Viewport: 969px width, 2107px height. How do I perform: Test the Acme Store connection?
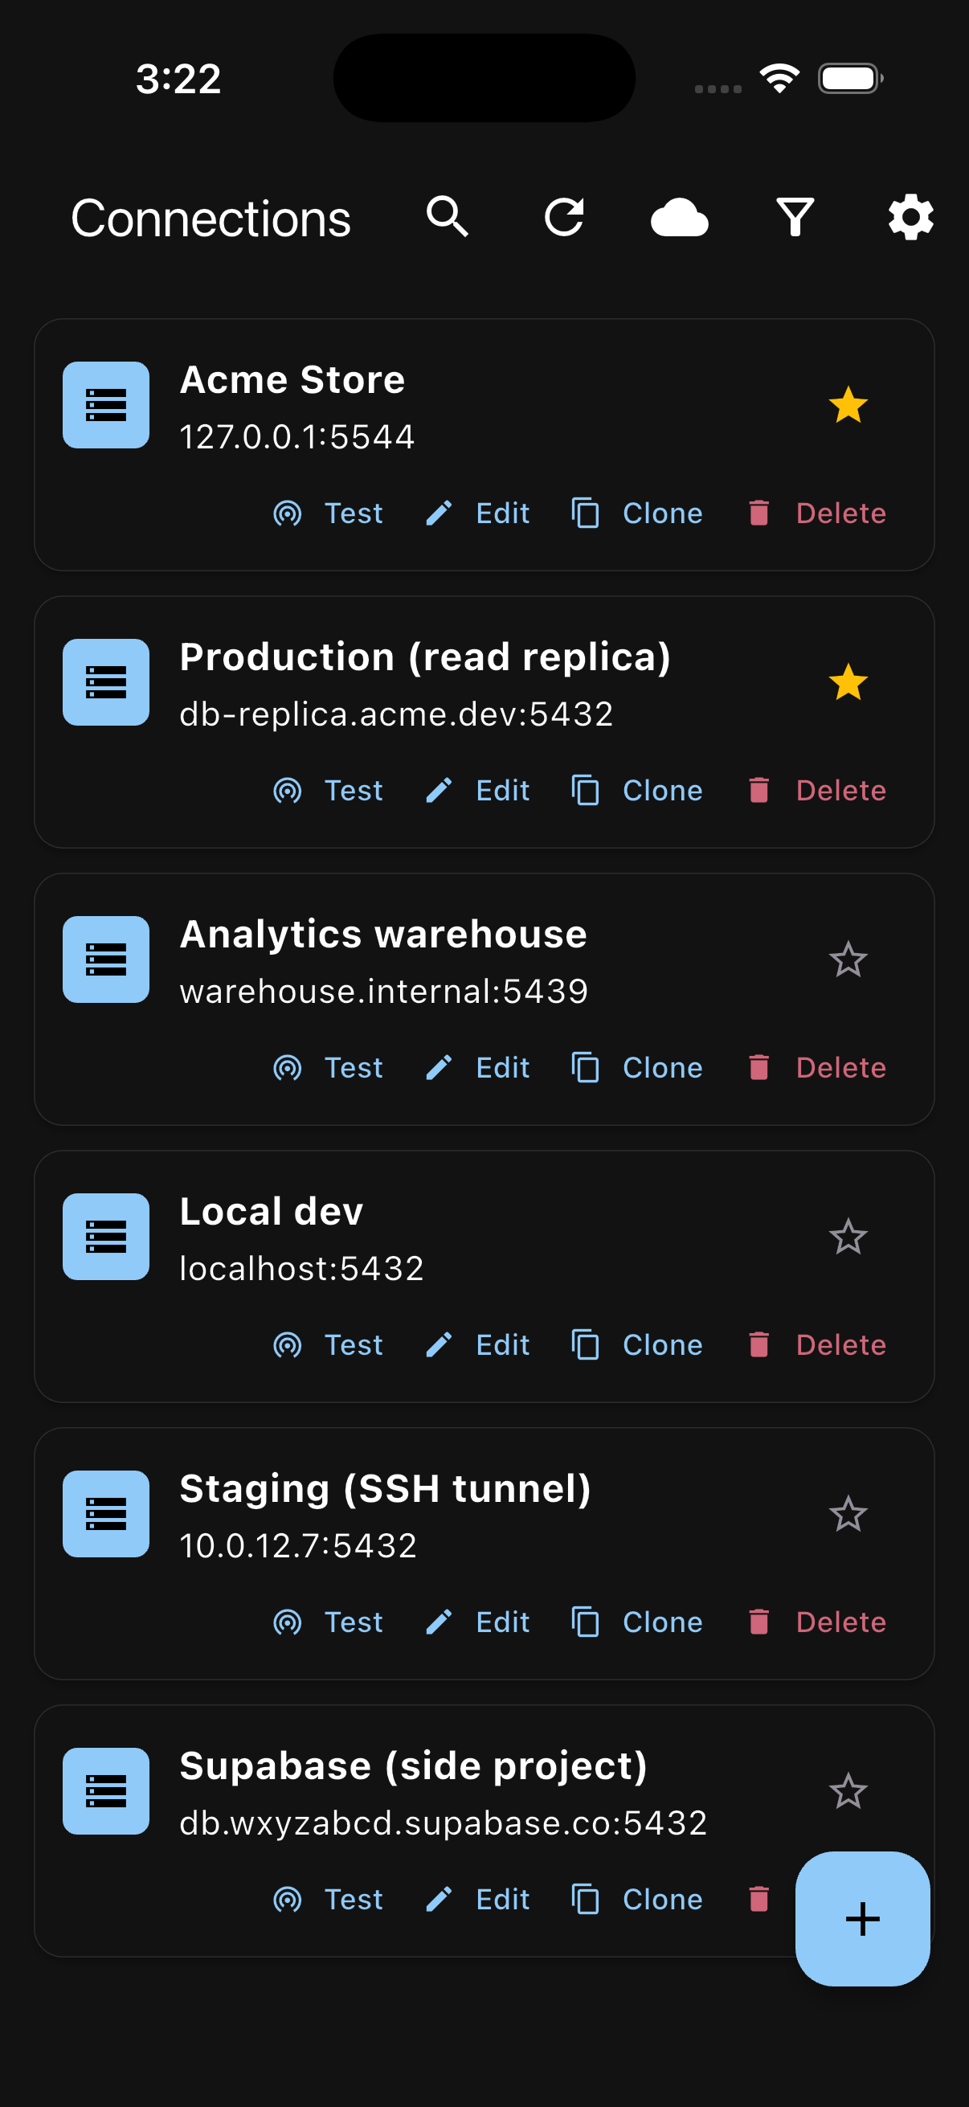tap(328, 513)
